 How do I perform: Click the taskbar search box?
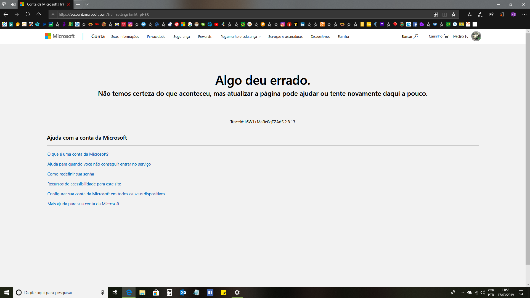[61, 292]
